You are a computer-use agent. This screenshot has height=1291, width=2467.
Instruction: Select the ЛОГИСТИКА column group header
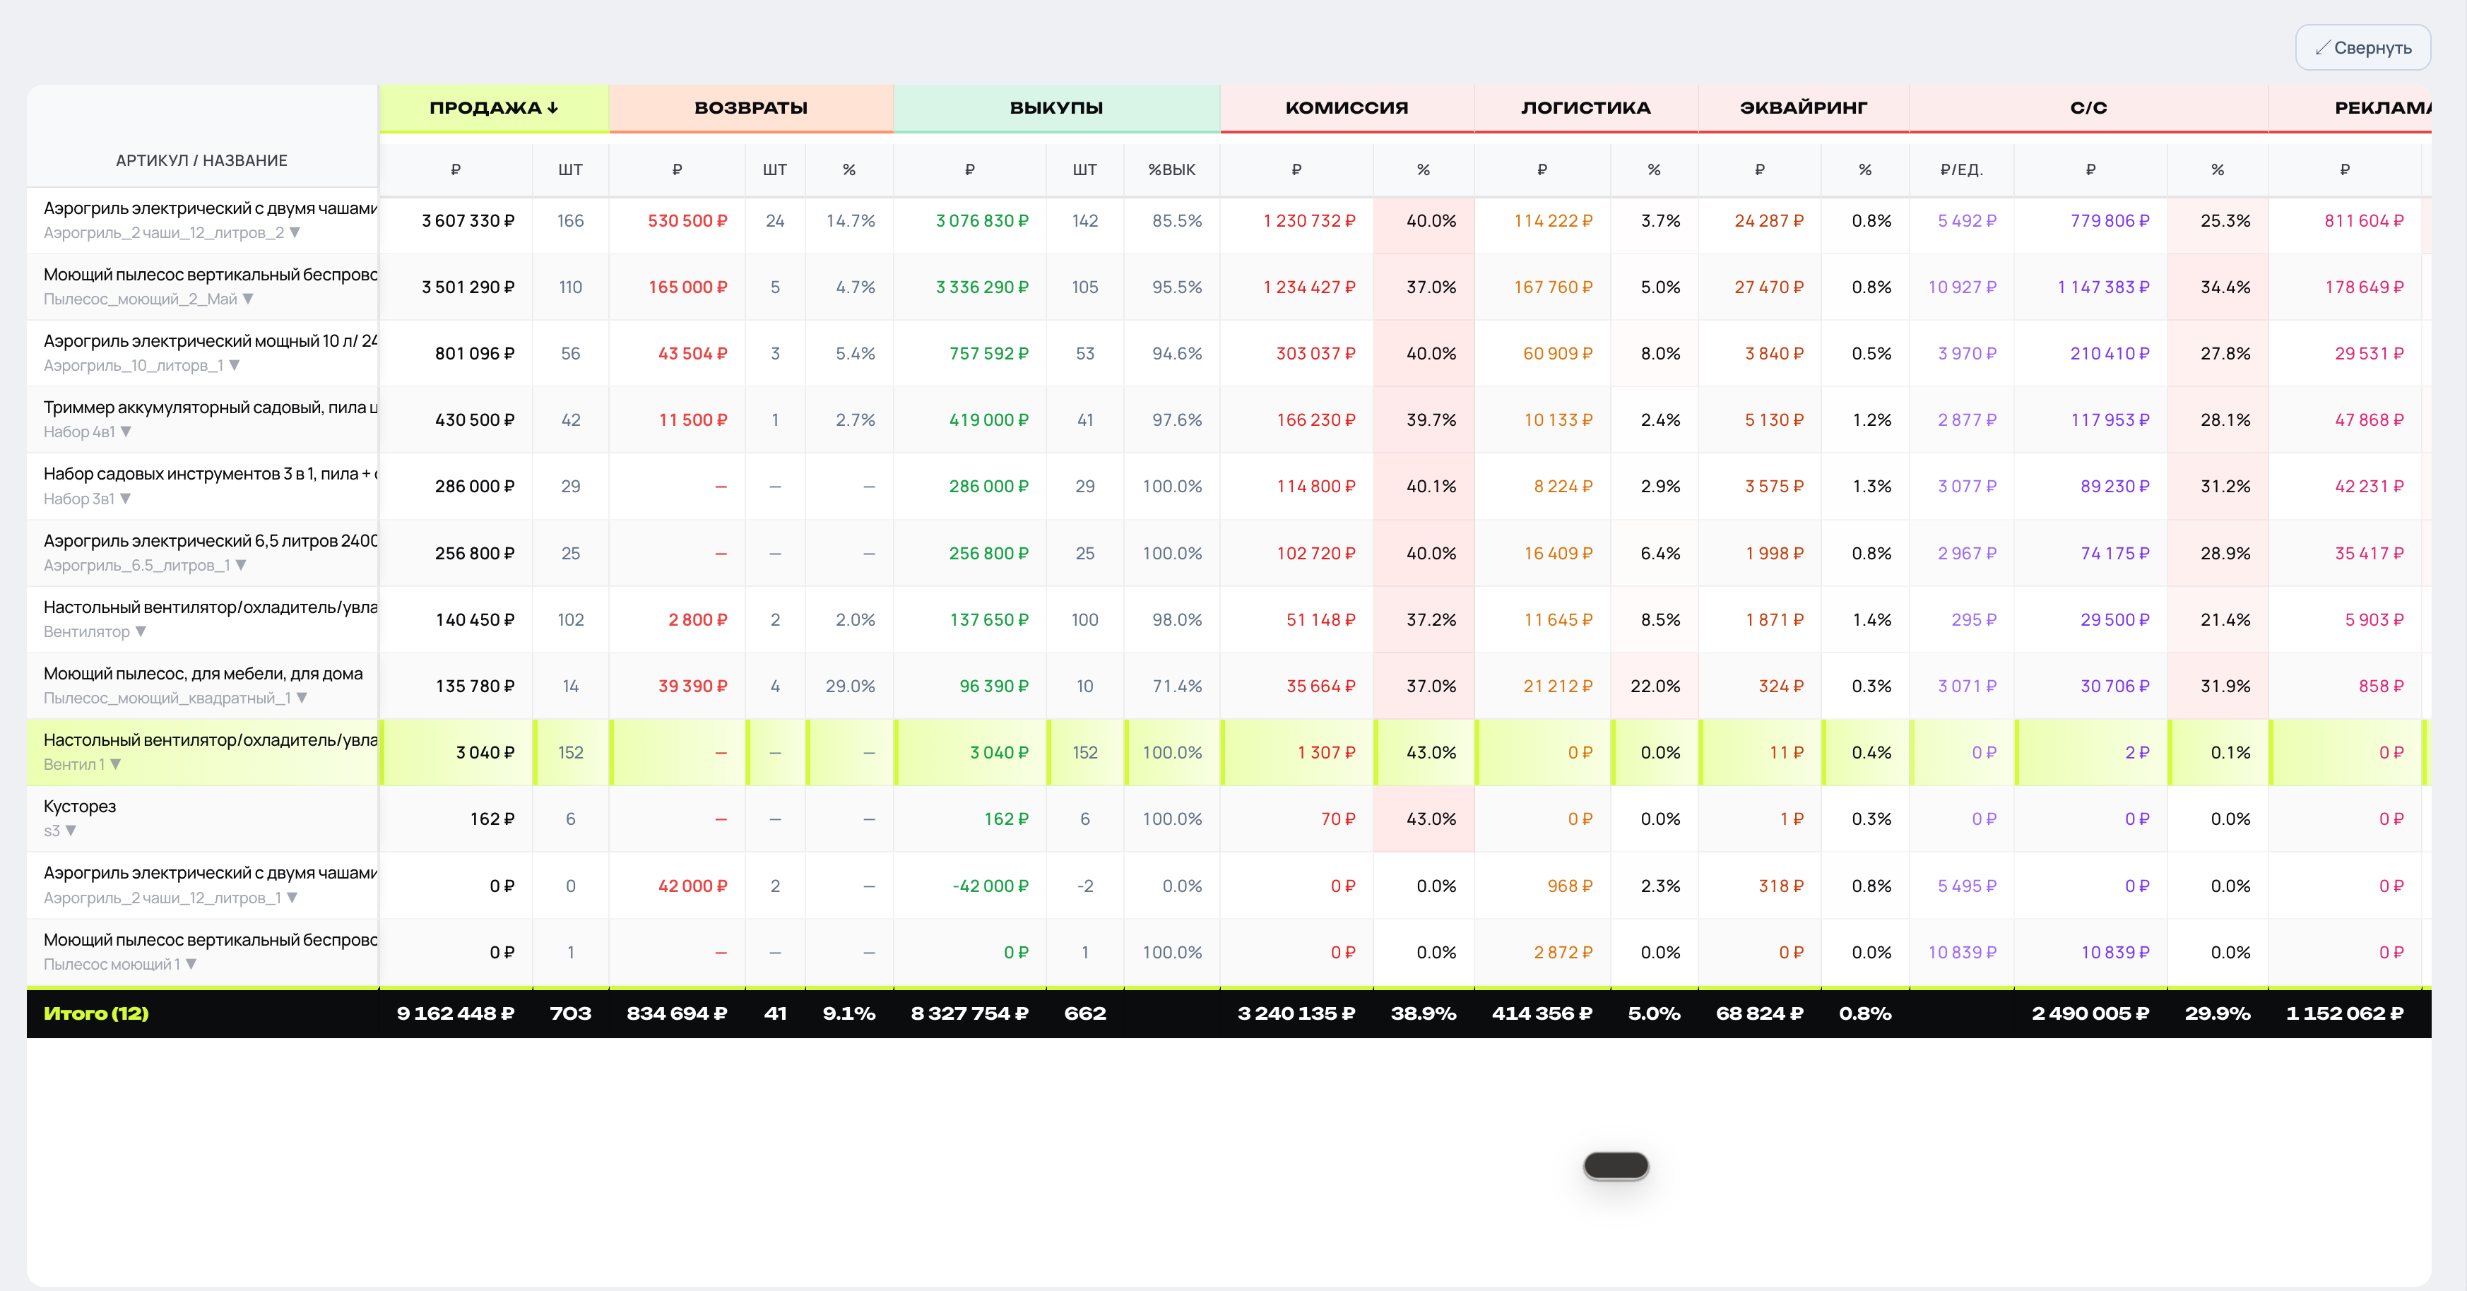pyautogui.click(x=1586, y=108)
